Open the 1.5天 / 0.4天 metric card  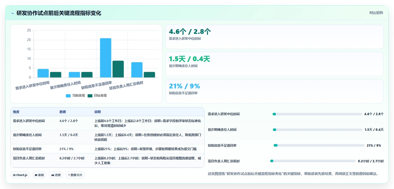tap(274, 64)
